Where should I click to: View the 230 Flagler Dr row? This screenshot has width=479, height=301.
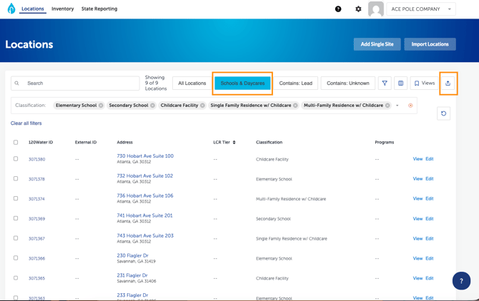tap(418, 258)
